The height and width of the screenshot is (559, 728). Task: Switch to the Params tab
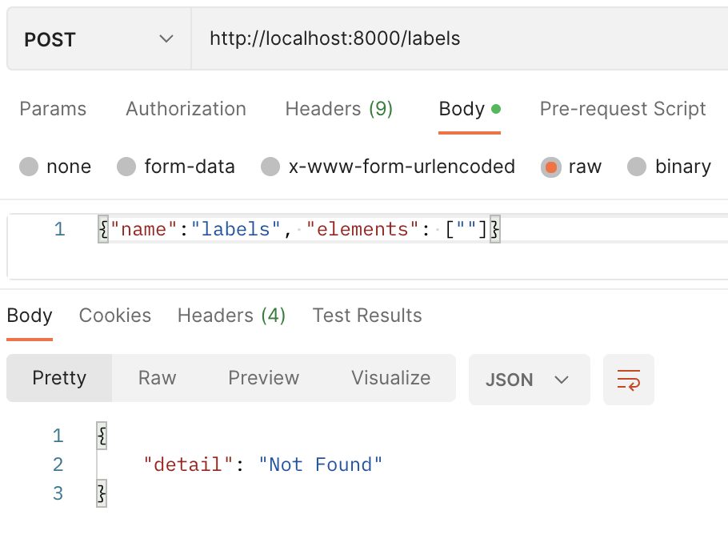53,109
